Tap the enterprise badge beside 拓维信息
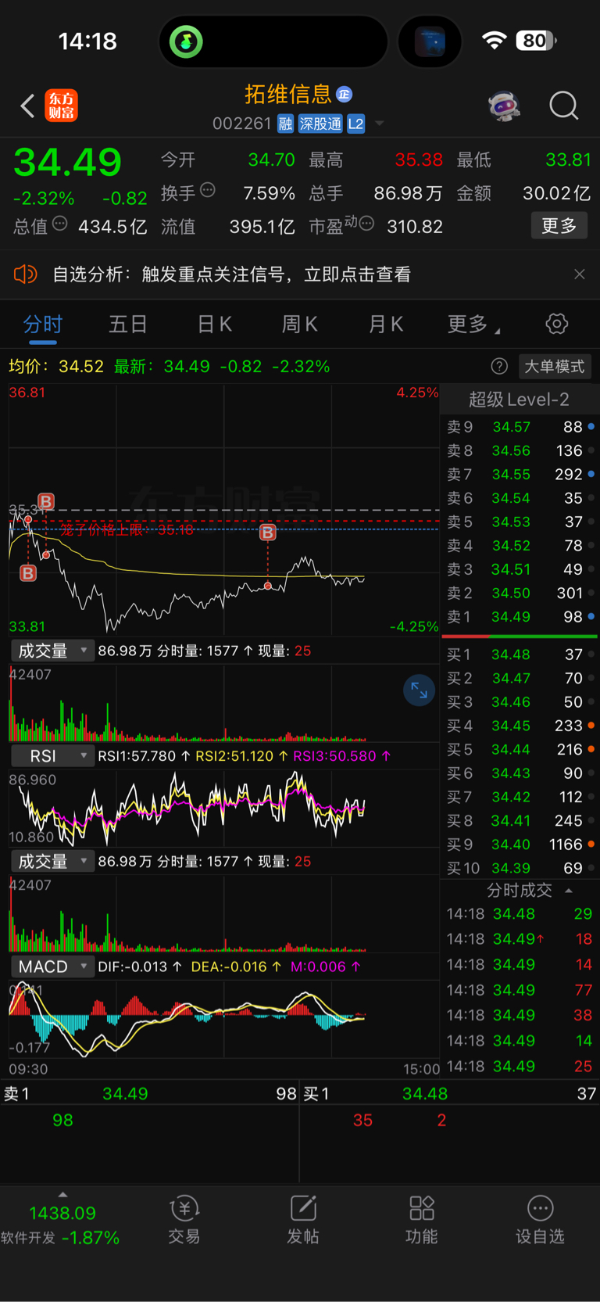Viewport: 600px width, 1302px height. click(344, 95)
